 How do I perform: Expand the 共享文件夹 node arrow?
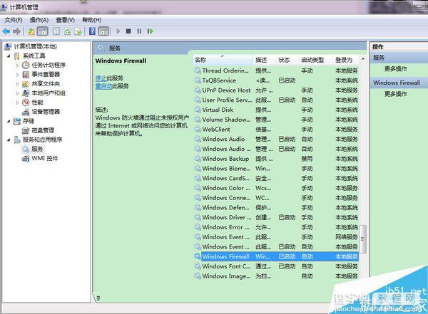pyautogui.click(x=17, y=84)
